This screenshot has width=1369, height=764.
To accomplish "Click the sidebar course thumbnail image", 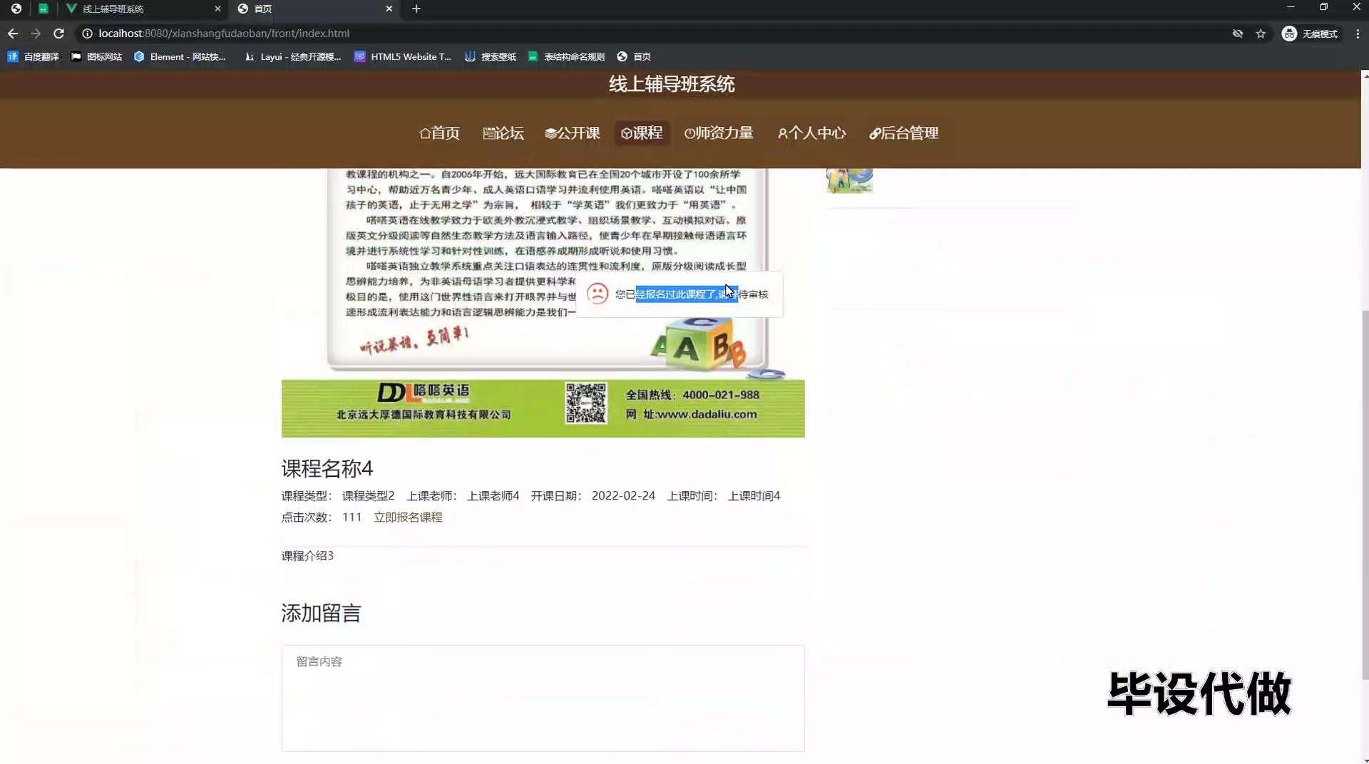I will tap(849, 180).
